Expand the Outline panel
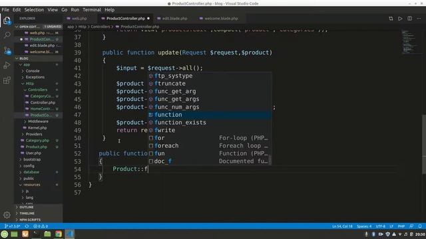 click(39, 207)
